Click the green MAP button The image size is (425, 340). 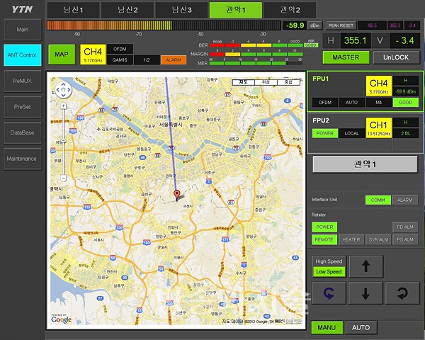62,55
